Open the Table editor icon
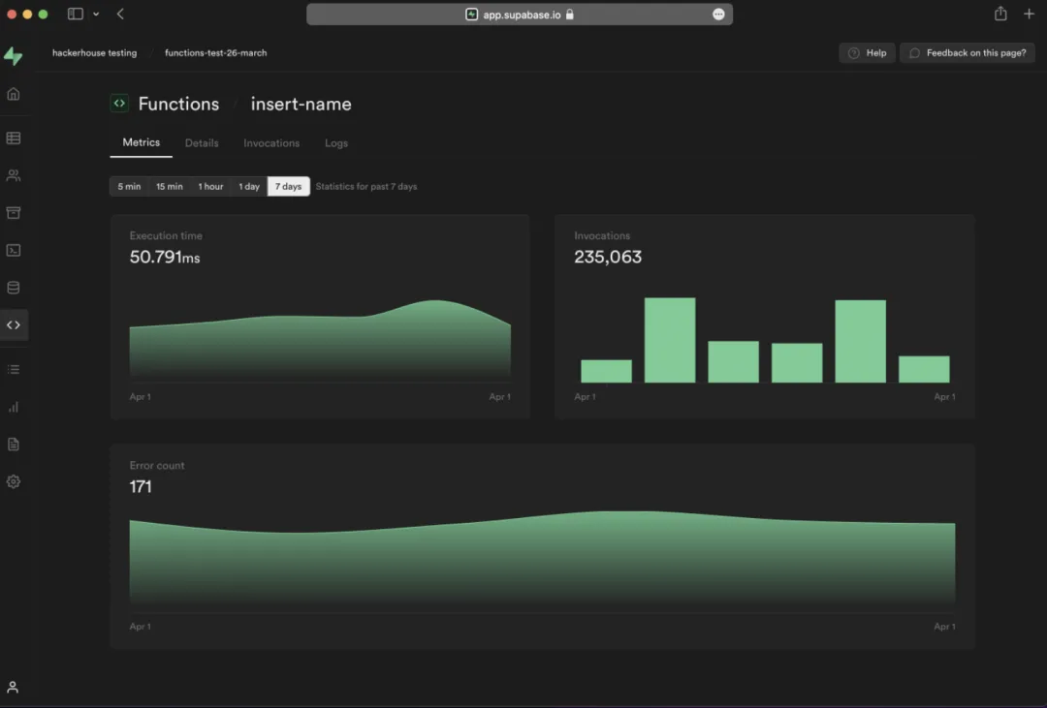 pyautogui.click(x=14, y=139)
